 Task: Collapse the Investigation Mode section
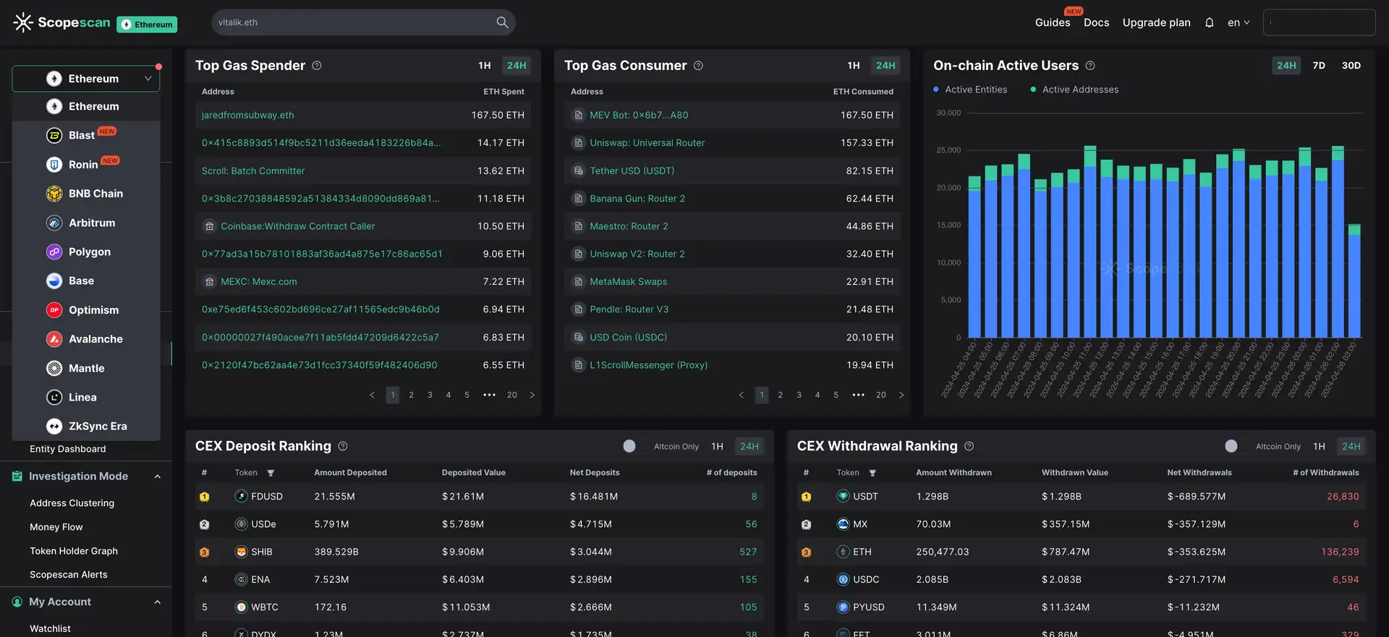coord(157,476)
